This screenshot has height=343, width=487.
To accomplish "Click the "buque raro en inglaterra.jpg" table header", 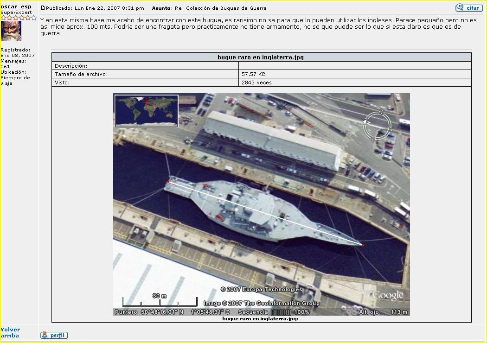I will click(261, 57).
